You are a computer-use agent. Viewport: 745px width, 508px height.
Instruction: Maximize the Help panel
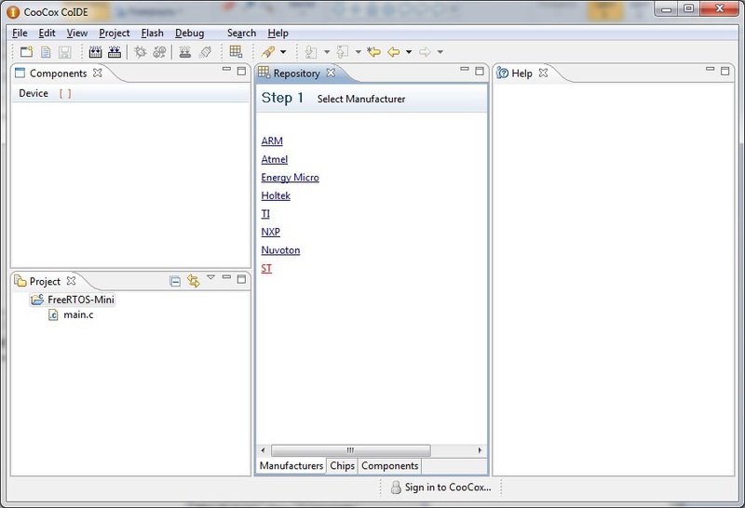[x=725, y=71]
